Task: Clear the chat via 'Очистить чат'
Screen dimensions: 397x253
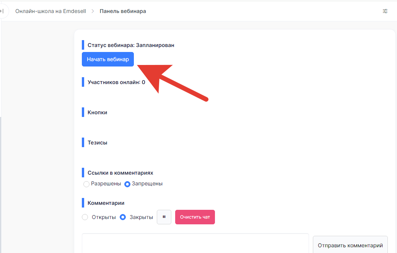Action: 195,217
